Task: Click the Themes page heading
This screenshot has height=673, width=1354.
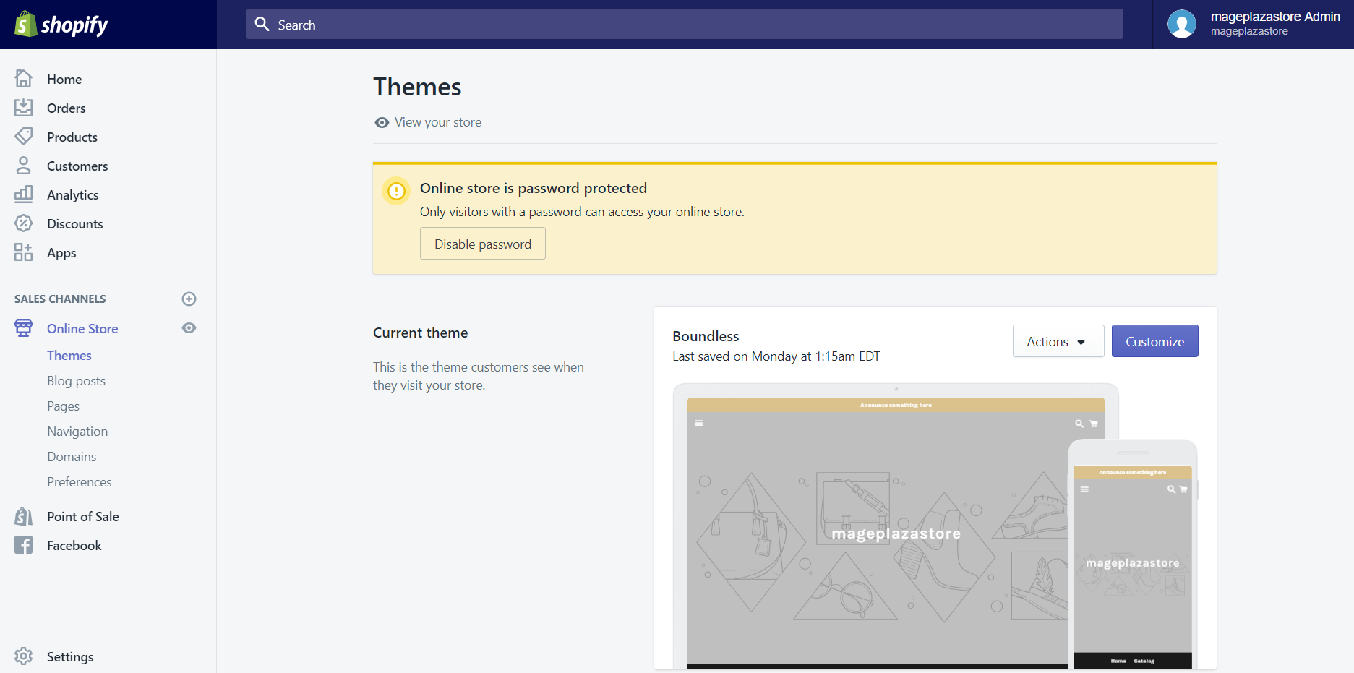Action: [x=417, y=87]
